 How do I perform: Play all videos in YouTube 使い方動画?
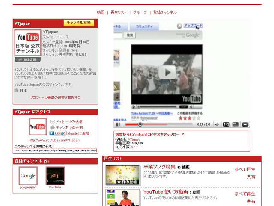[x=245, y=194]
